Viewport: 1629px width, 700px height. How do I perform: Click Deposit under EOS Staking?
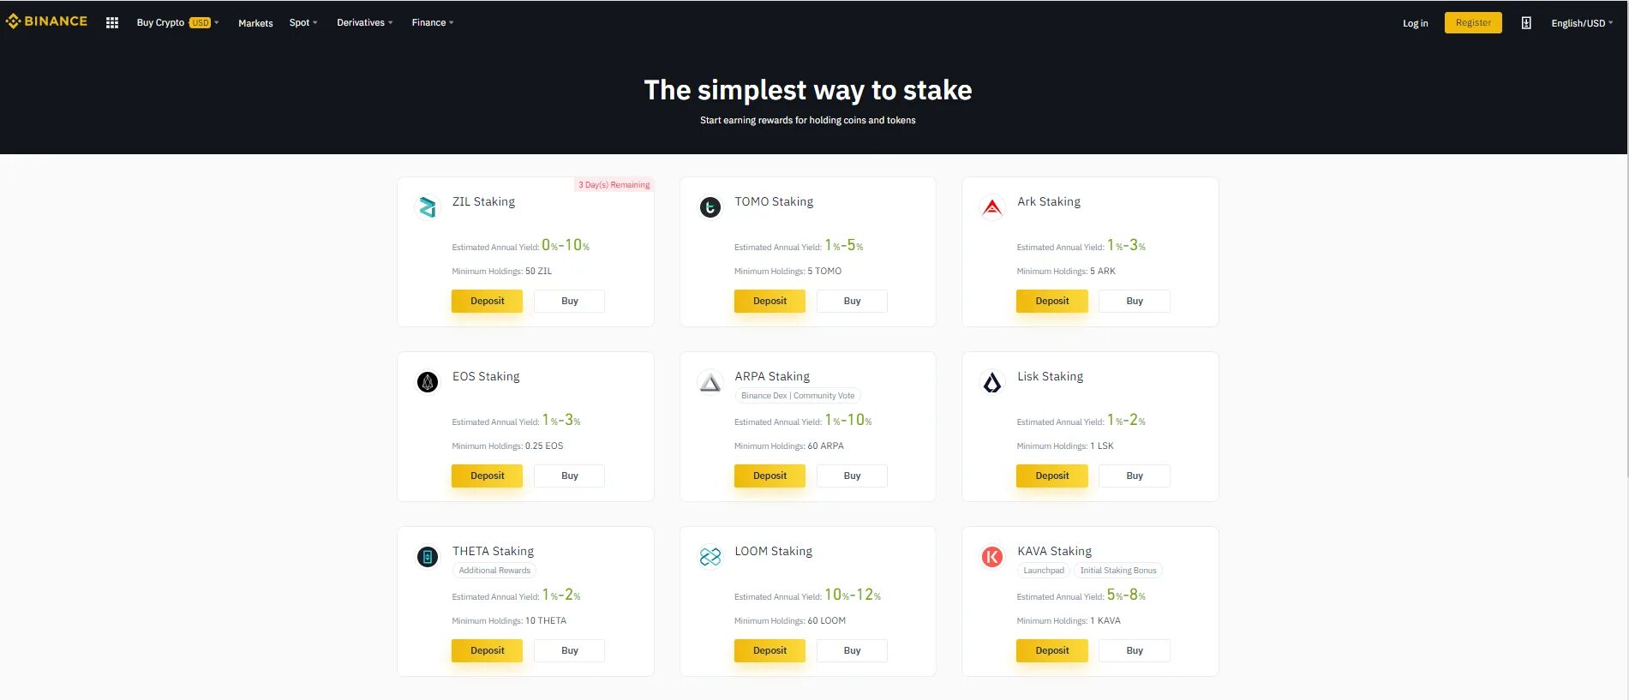click(487, 476)
